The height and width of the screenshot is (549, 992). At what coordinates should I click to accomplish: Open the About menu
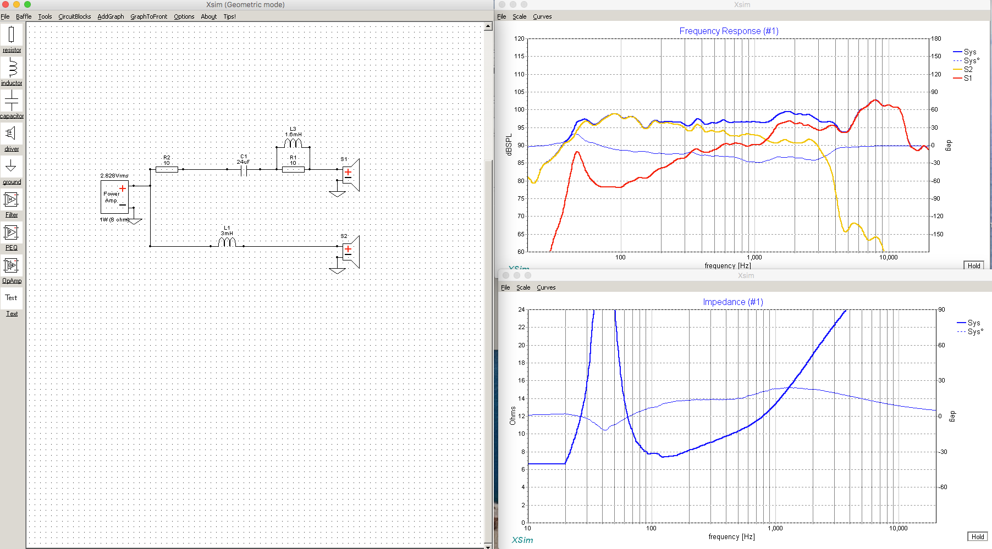[209, 16]
